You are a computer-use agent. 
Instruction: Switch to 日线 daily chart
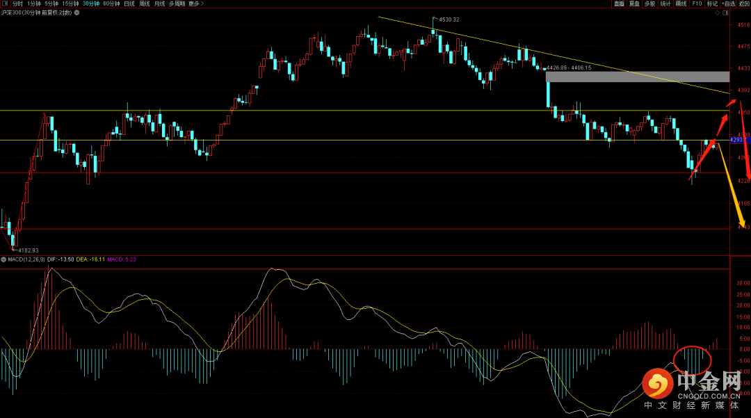129,3
